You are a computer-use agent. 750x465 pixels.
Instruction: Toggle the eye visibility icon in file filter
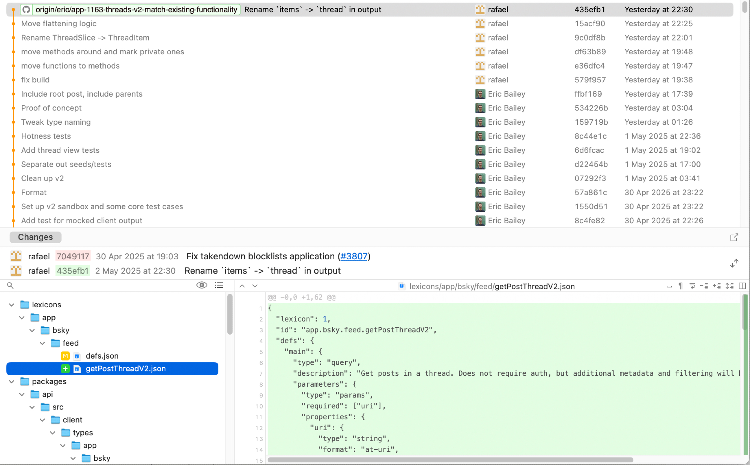click(x=201, y=285)
